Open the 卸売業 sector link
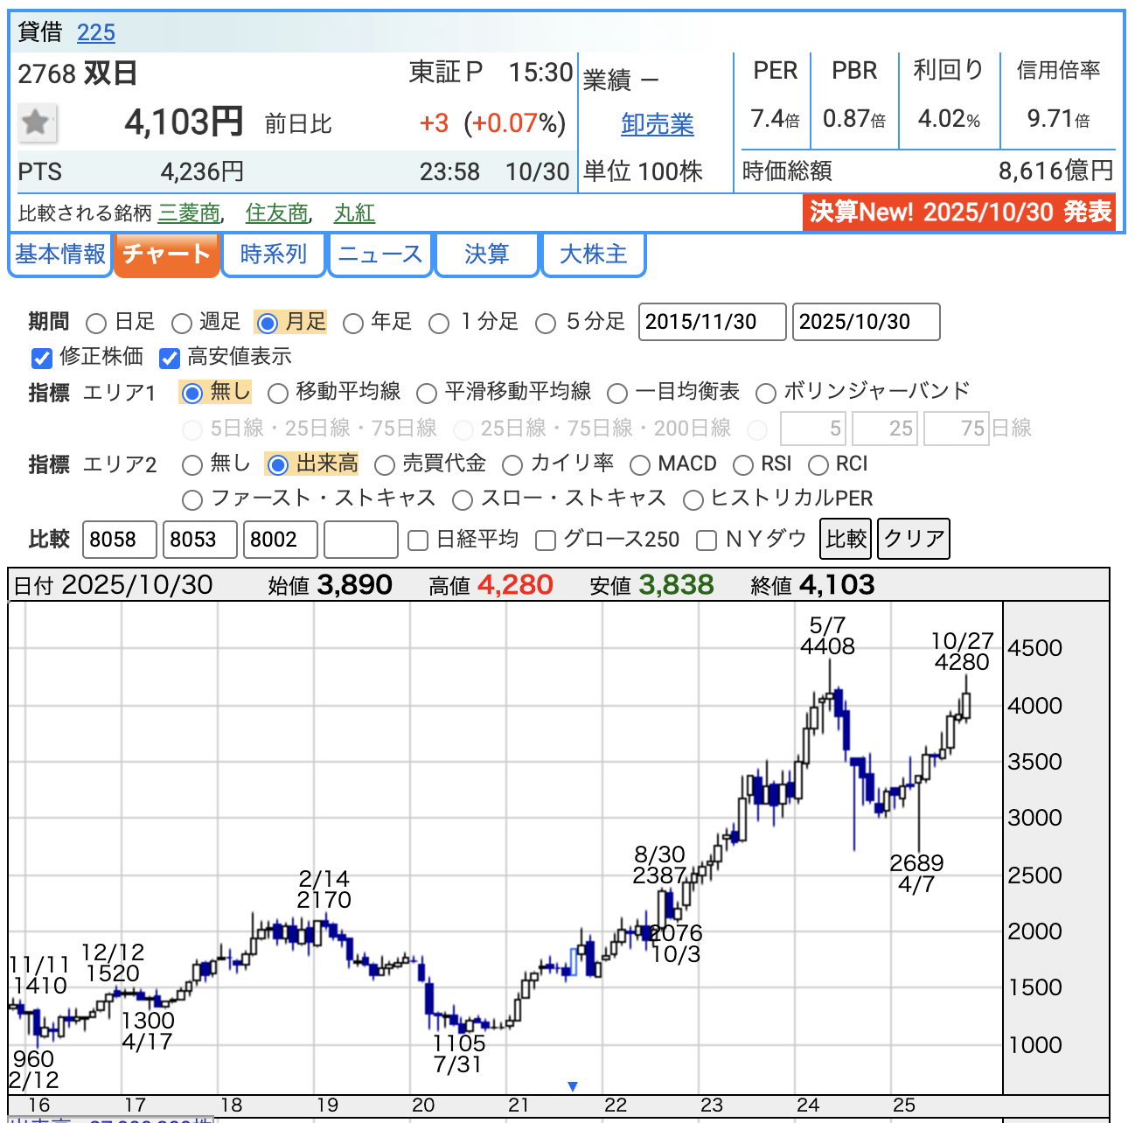The image size is (1135, 1123). coord(657,124)
